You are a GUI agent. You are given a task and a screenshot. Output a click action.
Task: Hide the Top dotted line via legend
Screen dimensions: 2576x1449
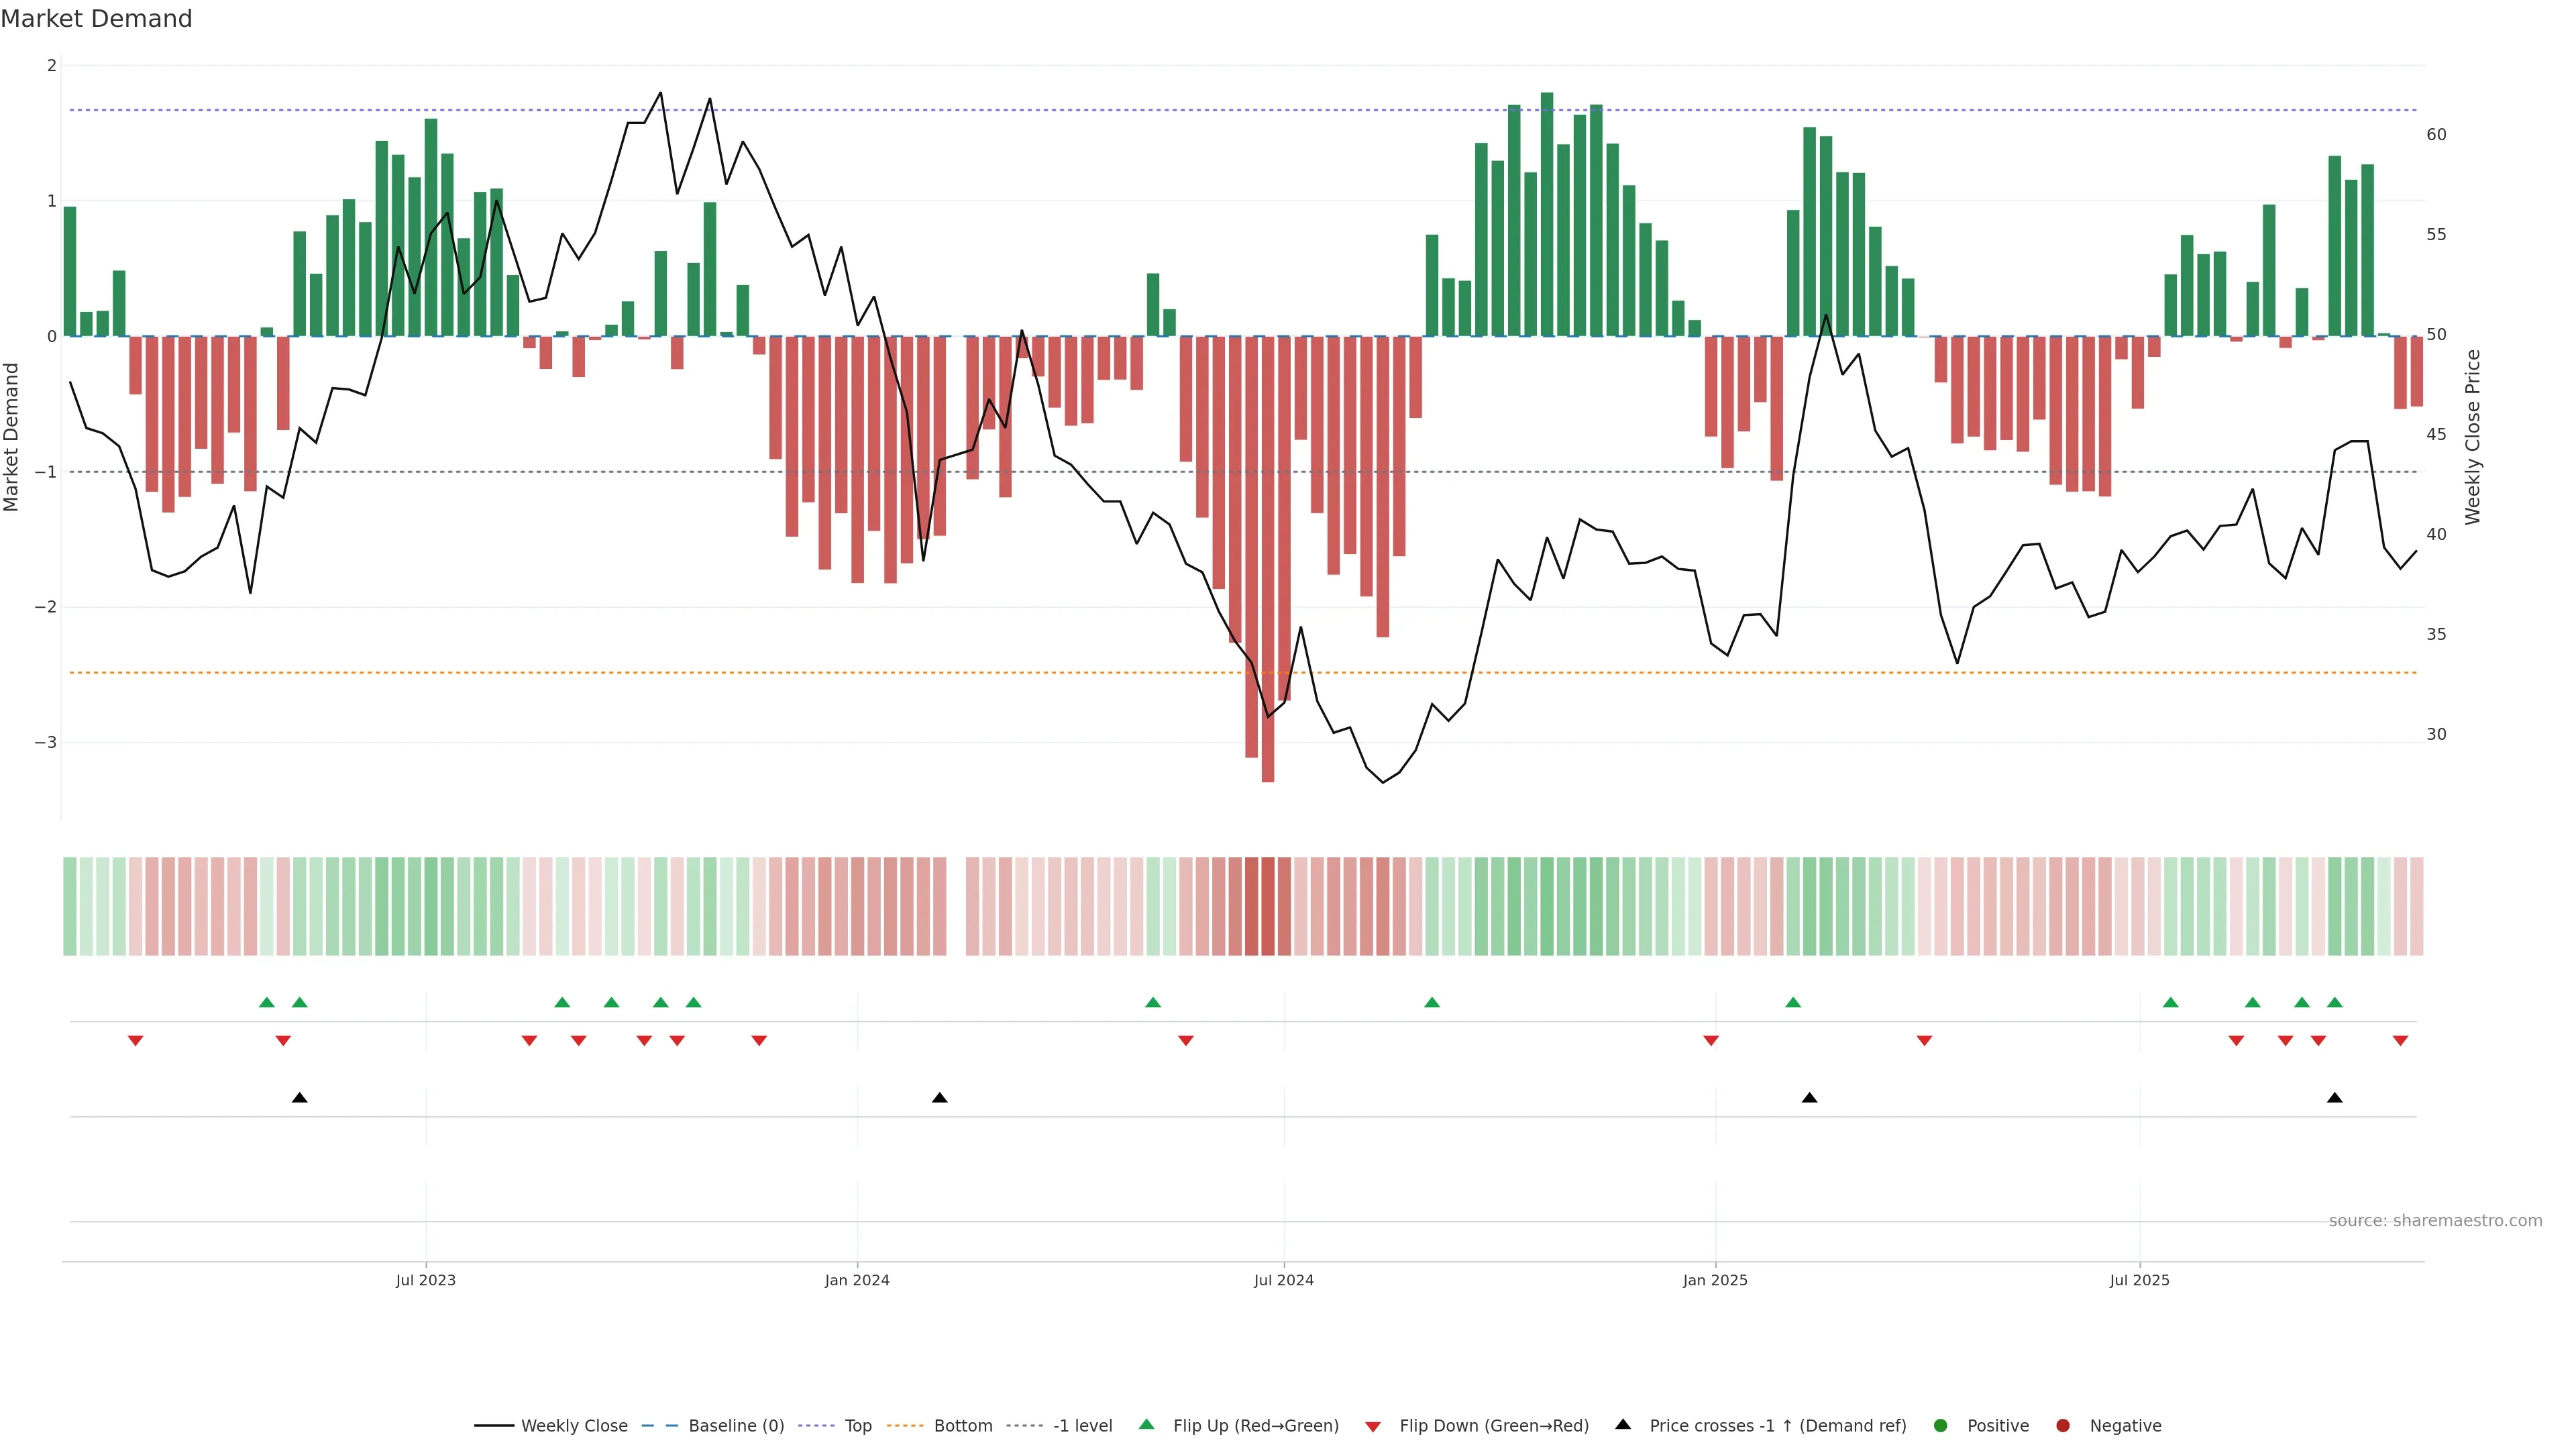pos(857,1425)
